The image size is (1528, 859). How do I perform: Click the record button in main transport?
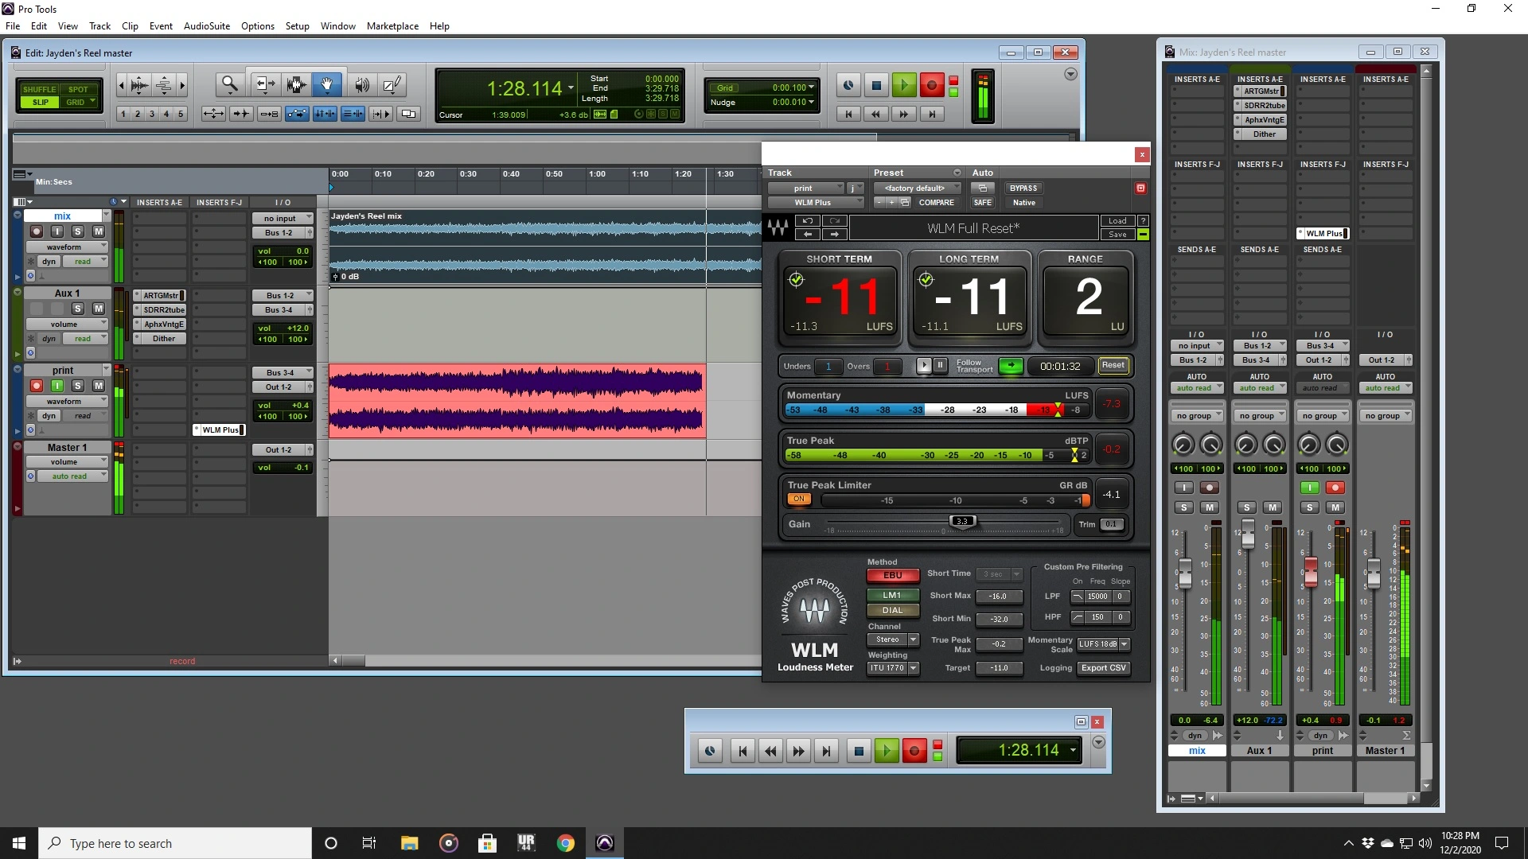click(931, 84)
